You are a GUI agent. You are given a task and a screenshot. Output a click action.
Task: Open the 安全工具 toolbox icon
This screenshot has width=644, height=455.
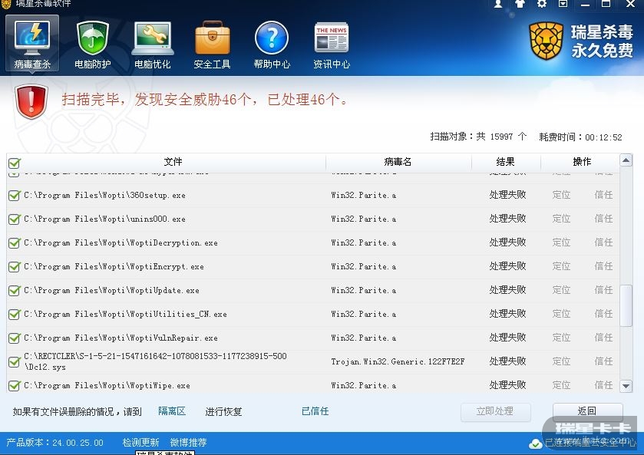pyautogui.click(x=212, y=44)
